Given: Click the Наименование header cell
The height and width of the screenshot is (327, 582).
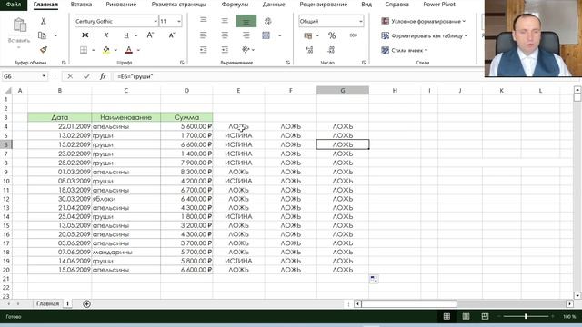Looking at the screenshot, I should [x=125, y=117].
